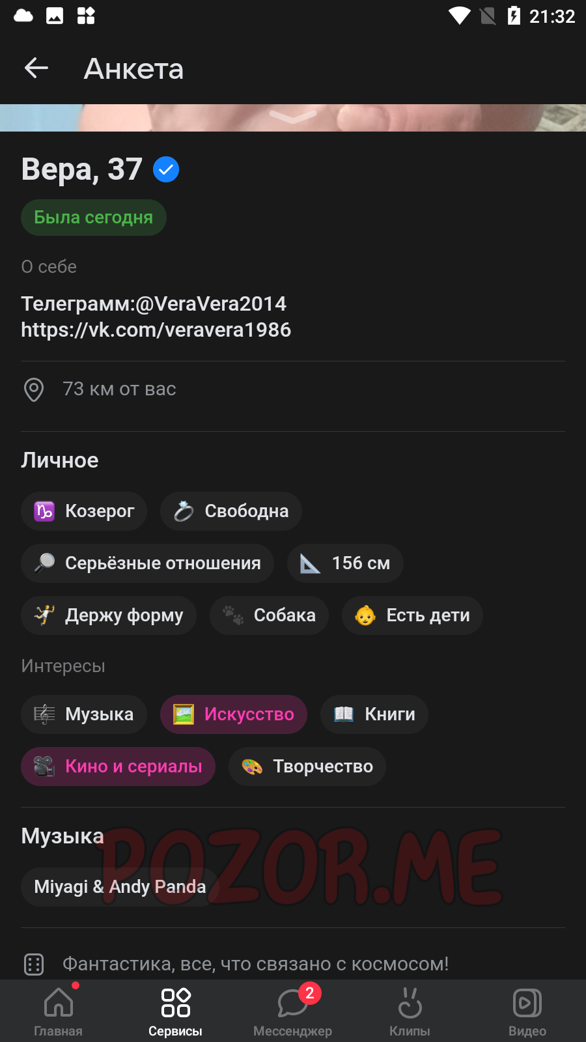Collapse the photo using the chevron handle

(x=293, y=117)
